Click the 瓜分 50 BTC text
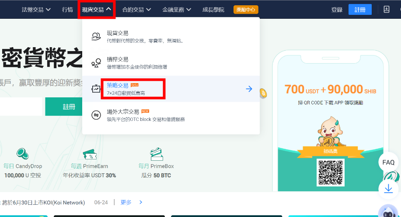401x217 pixels. coord(156,176)
